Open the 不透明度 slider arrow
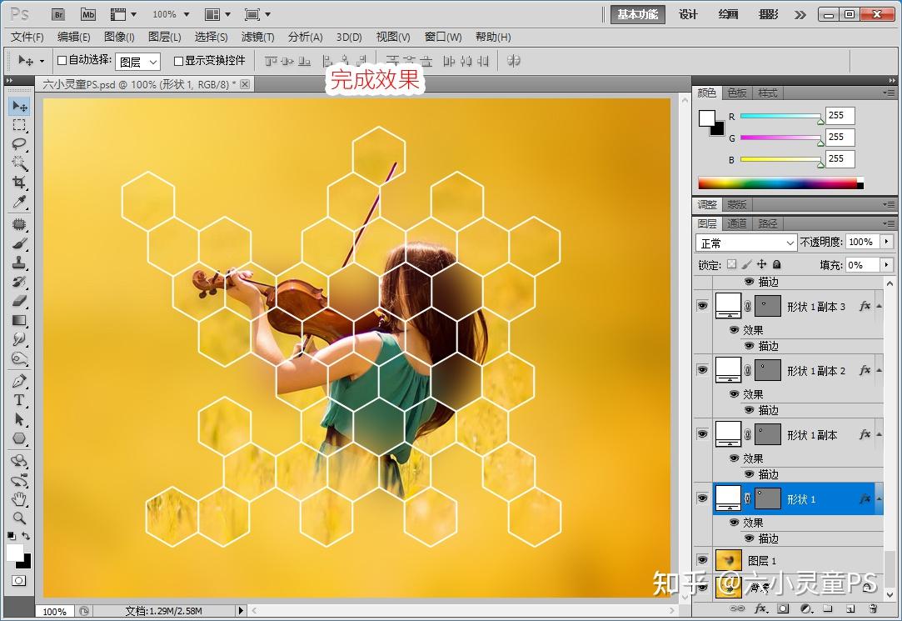902x621 pixels. click(886, 242)
